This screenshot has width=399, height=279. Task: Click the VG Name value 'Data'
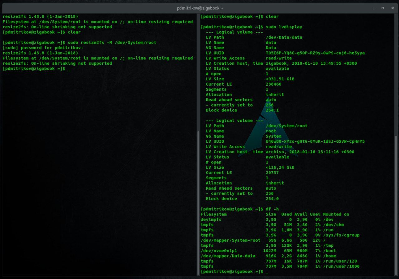tap(271, 48)
